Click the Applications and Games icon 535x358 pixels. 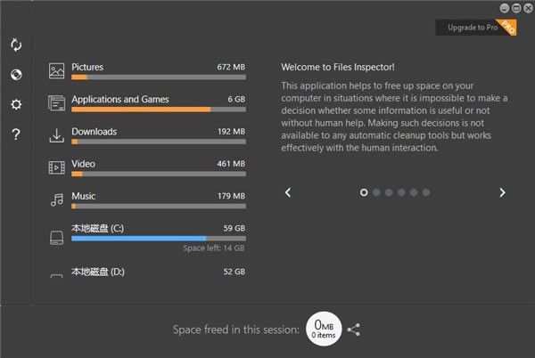click(x=56, y=103)
